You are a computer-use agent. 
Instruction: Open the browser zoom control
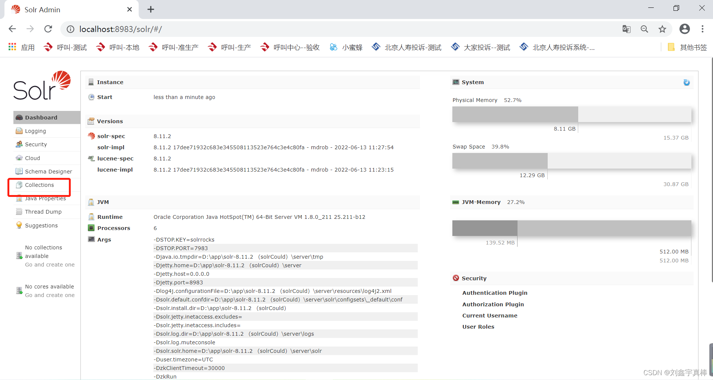(x=644, y=29)
